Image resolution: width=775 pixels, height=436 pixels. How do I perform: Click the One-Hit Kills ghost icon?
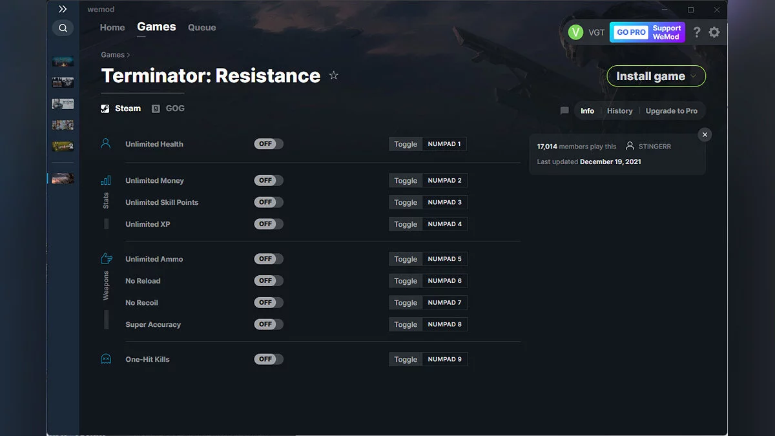(106, 358)
